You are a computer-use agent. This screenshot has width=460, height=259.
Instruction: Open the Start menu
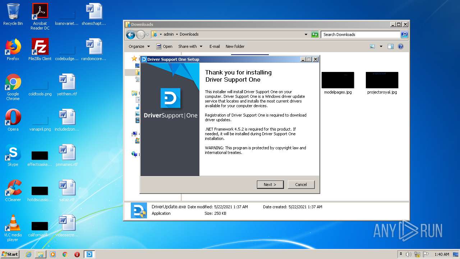10,254
